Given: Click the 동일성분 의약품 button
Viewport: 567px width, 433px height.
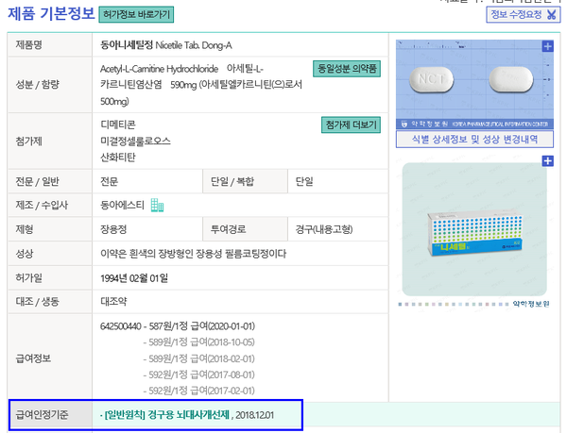Looking at the screenshot, I should coord(347,69).
